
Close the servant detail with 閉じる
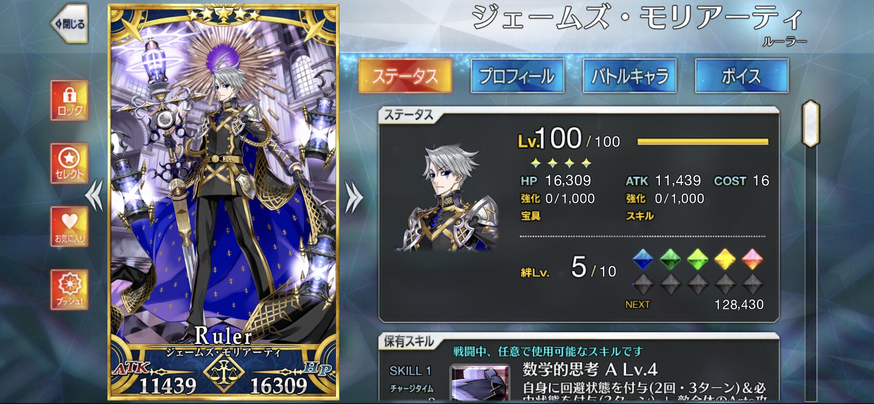(x=70, y=24)
